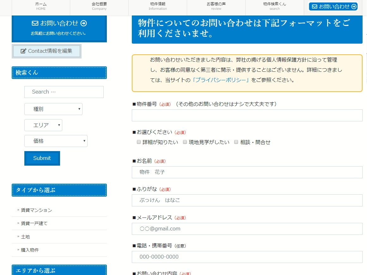Open 種別 dropdown
This screenshot has height=275, width=367.
click(53, 109)
